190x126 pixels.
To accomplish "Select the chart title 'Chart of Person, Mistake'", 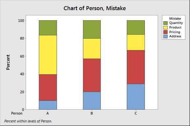I will tap(95, 8).
